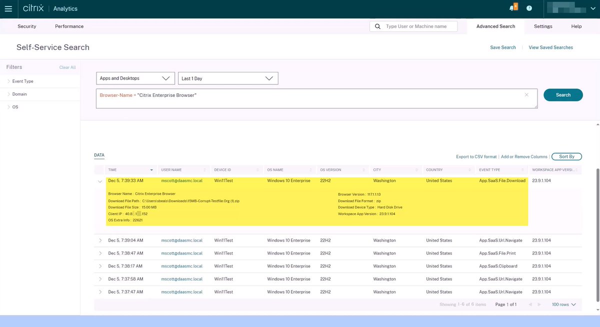Click Clear All to reset filters

pyautogui.click(x=67, y=66)
